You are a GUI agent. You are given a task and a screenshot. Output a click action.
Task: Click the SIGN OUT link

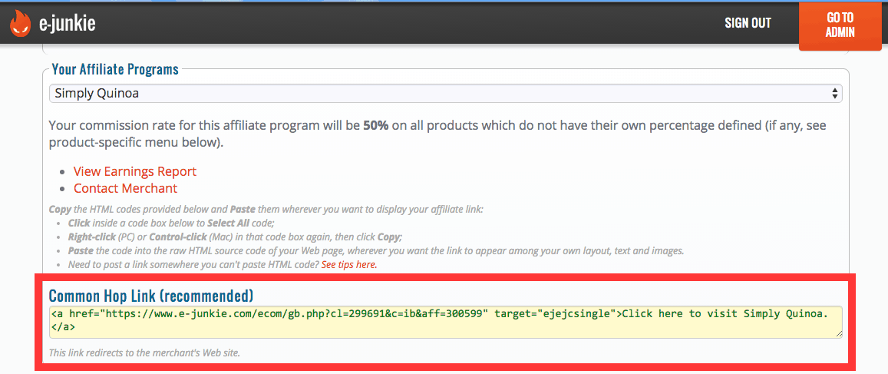[748, 23]
